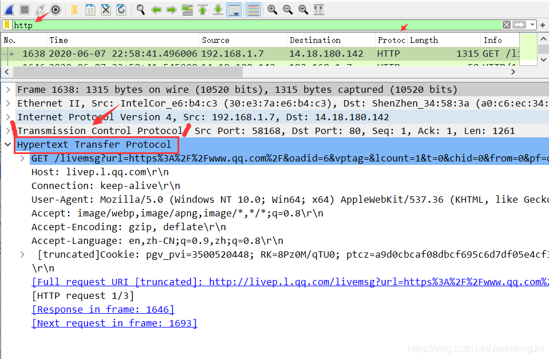Sort by Length column header
Viewport: 549px width, 359px height.
click(444, 40)
